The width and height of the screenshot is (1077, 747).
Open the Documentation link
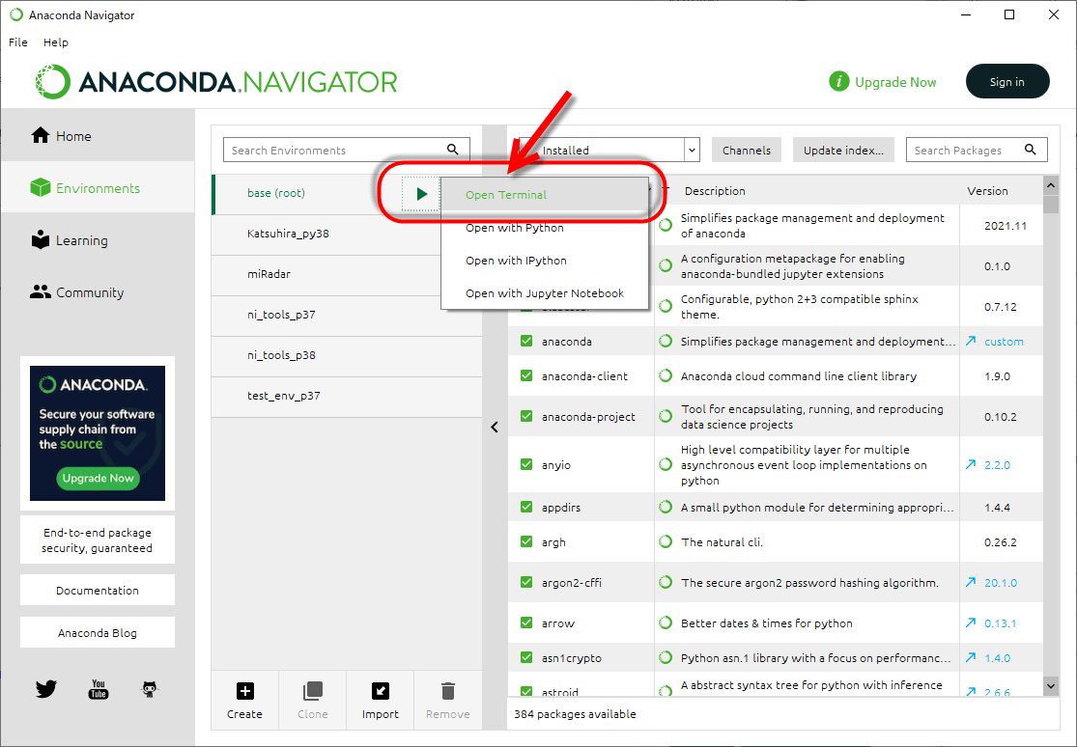(x=98, y=591)
